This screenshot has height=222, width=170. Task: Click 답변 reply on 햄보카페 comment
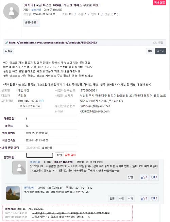coord(130,177)
